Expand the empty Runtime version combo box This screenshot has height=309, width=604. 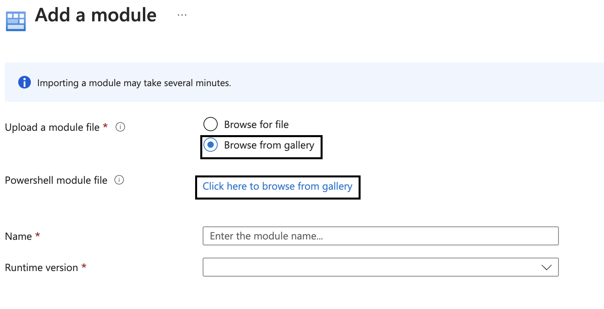click(380, 267)
